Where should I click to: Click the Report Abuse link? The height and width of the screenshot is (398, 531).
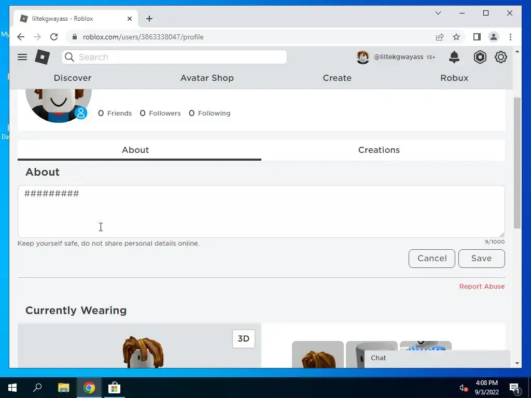(482, 286)
